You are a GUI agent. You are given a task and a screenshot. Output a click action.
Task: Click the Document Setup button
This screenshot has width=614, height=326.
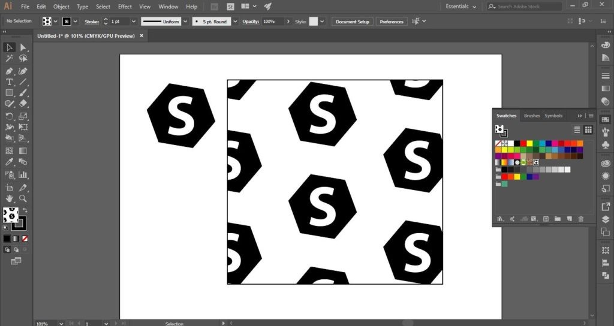pyautogui.click(x=353, y=22)
